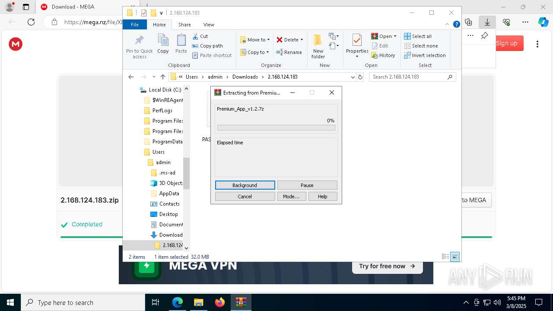Image resolution: width=553 pixels, height=311 pixels.
Task: Click Downloads in address breadcrumb
Action: 245,77
